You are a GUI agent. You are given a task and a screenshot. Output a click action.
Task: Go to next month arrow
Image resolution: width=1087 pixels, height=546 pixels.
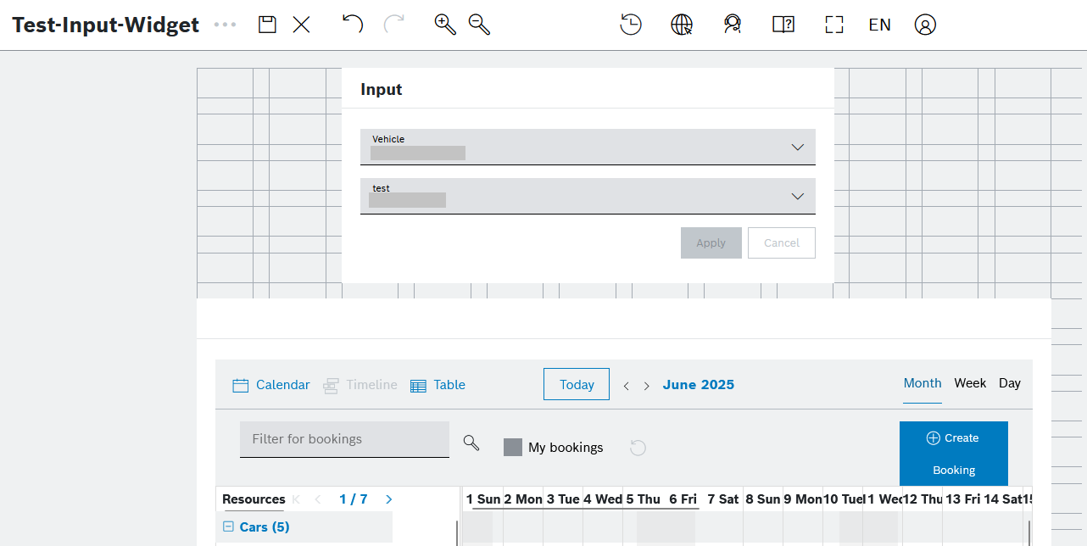647,386
